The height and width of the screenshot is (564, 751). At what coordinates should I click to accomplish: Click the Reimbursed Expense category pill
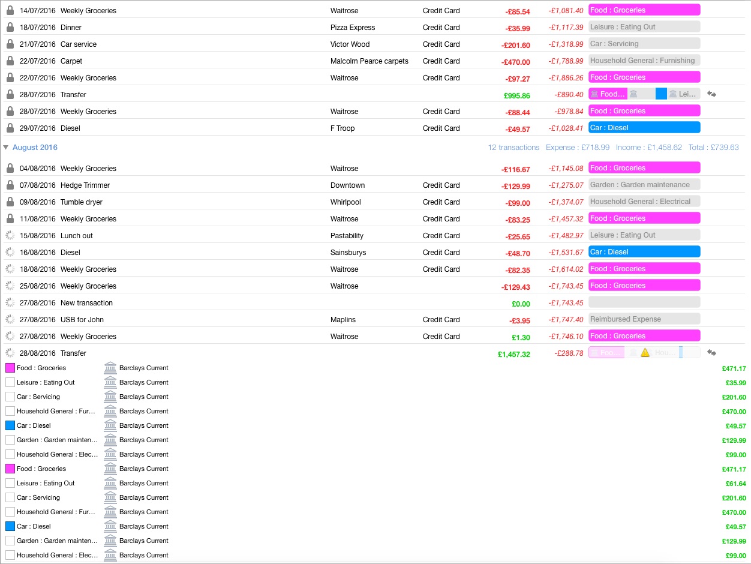[x=644, y=319]
